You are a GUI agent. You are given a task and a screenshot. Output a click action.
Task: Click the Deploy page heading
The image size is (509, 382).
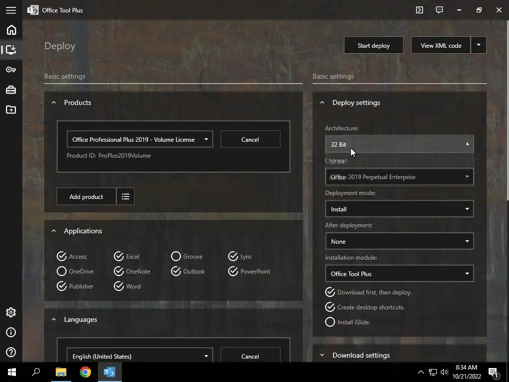click(60, 46)
